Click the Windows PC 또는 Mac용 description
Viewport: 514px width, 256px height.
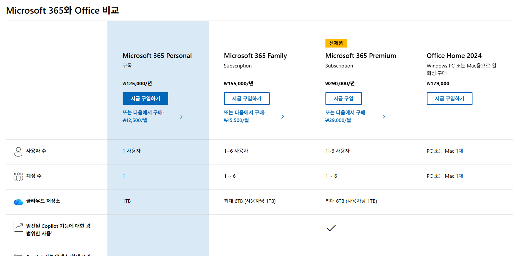(461, 69)
